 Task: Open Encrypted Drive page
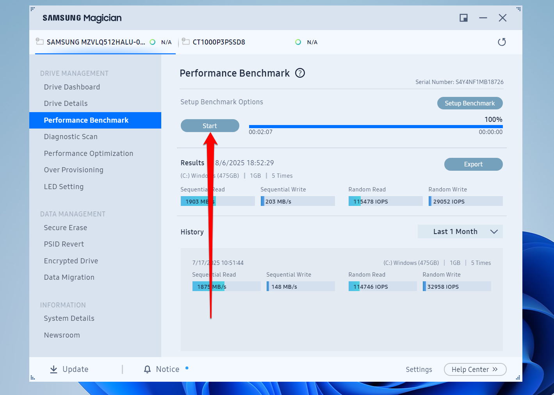pyautogui.click(x=71, y=261)
